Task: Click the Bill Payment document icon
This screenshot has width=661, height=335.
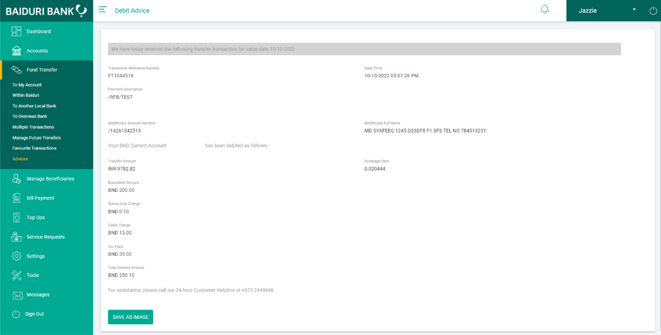Action: click(x=17, y=198)
